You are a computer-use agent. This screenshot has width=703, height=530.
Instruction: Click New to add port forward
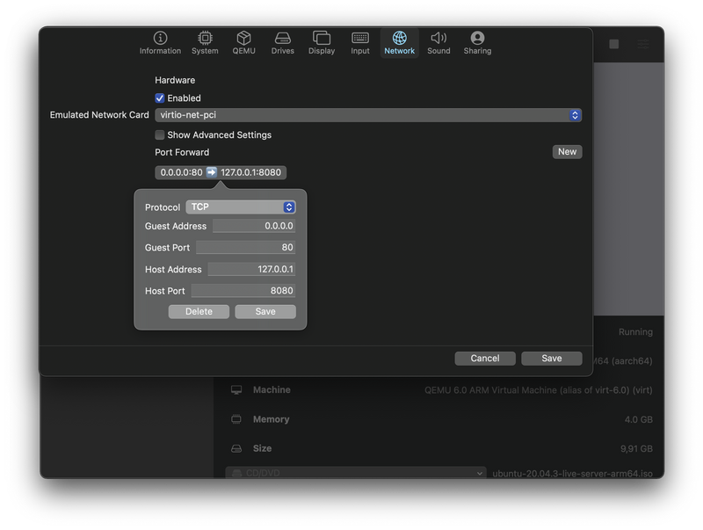567,152
